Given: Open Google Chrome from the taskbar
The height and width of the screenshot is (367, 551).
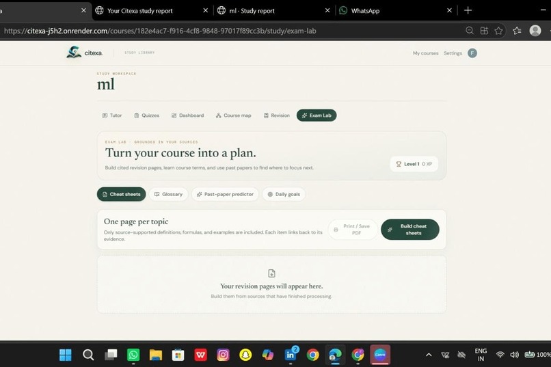Looking at the screenshot, I should pyautogui.click(x=312, y=355).
